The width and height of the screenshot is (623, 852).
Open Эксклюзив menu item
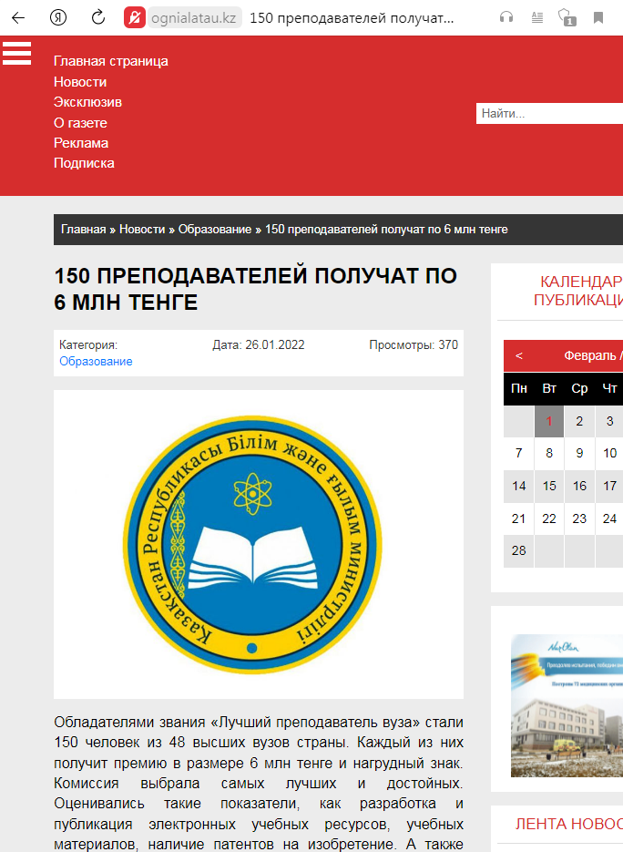[87, 102]
